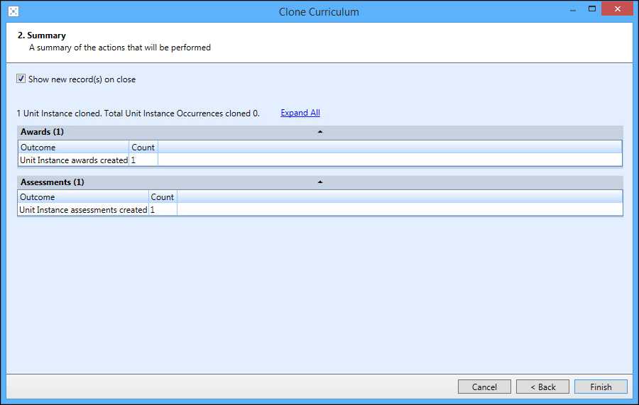Viewport: 639px width, 405px height.
Task: Minimize the Clone Curriculum window
Action: tap(573, 9)
